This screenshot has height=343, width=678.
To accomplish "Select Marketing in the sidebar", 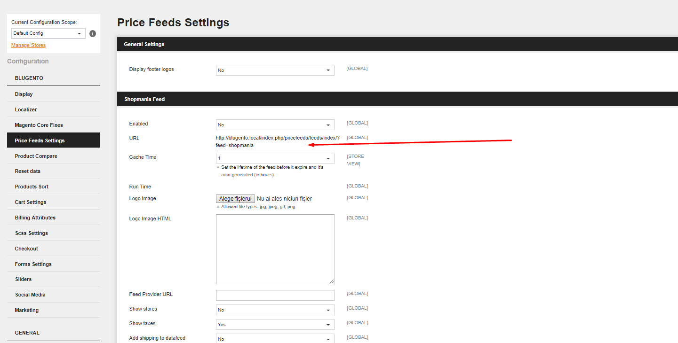I will tap(54, 310).
